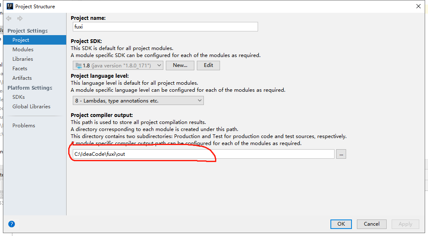
Task: Select Modules in the sidebar
Action: click(x=23, y=49)
